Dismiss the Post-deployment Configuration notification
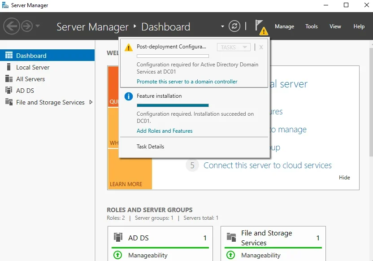Image resolution: width=373 pixels, height=261 pixels. [261, 47]
